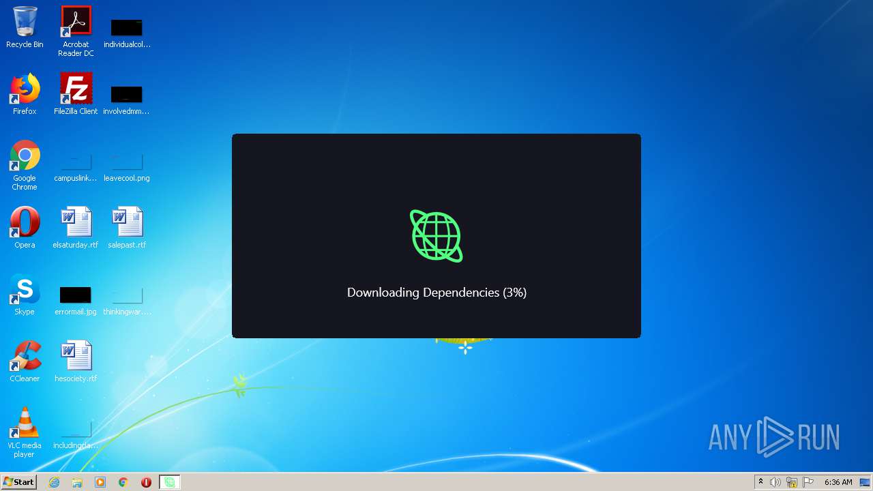Launch Opera from the taskbar
The width and height of the screenshot is (873, 491).
pos(146,482)
